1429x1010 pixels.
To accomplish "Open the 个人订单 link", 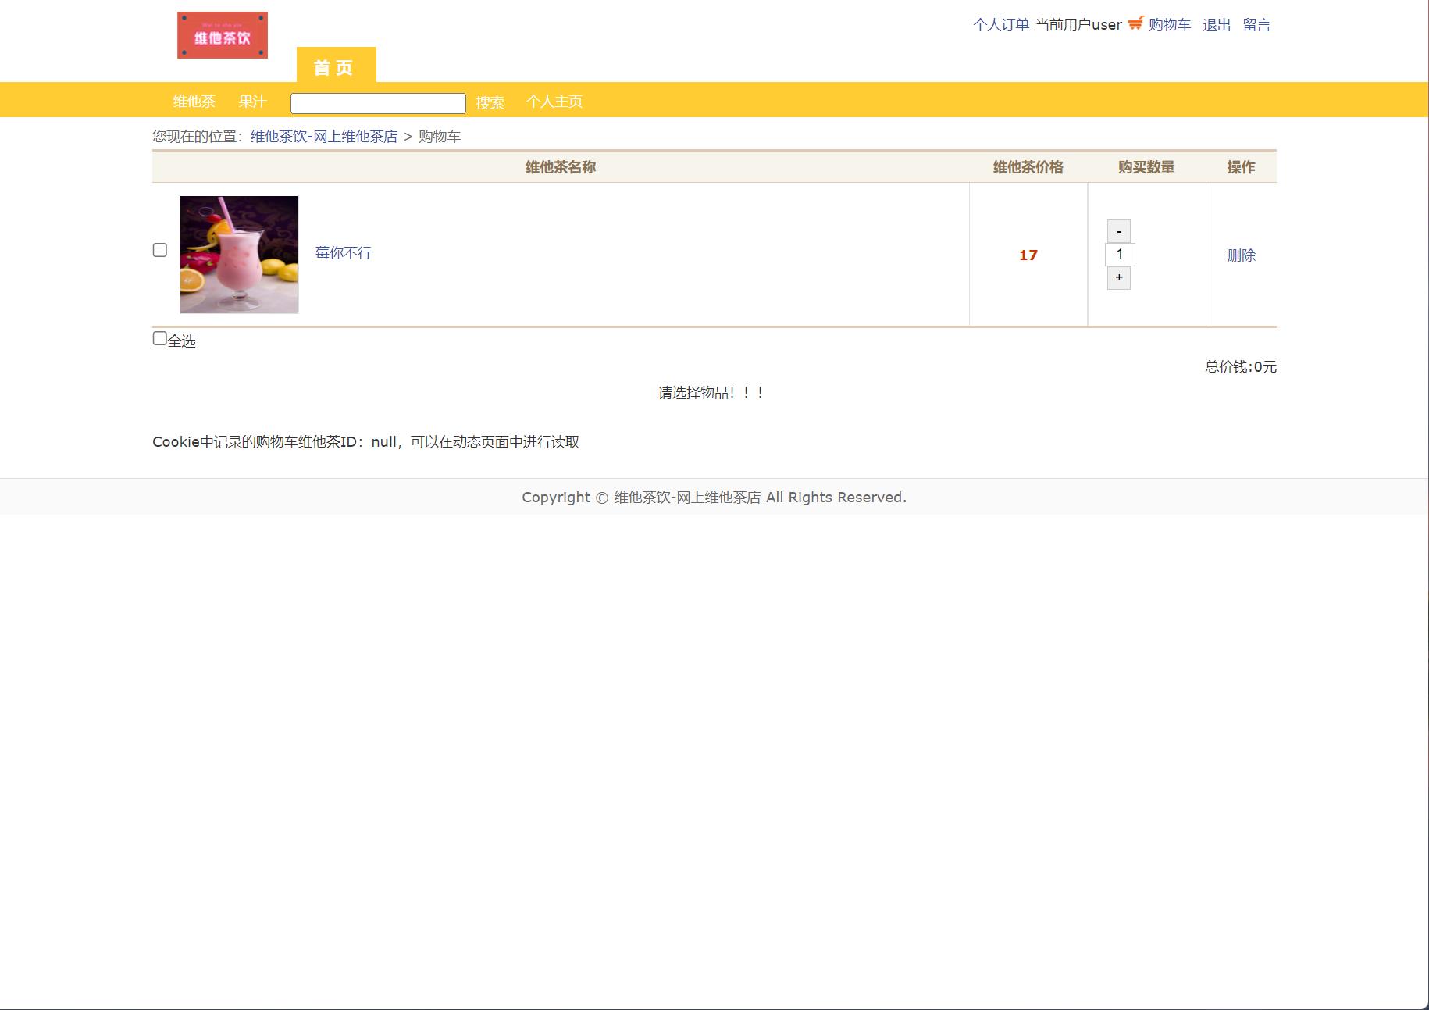I will pos(1000,24).
